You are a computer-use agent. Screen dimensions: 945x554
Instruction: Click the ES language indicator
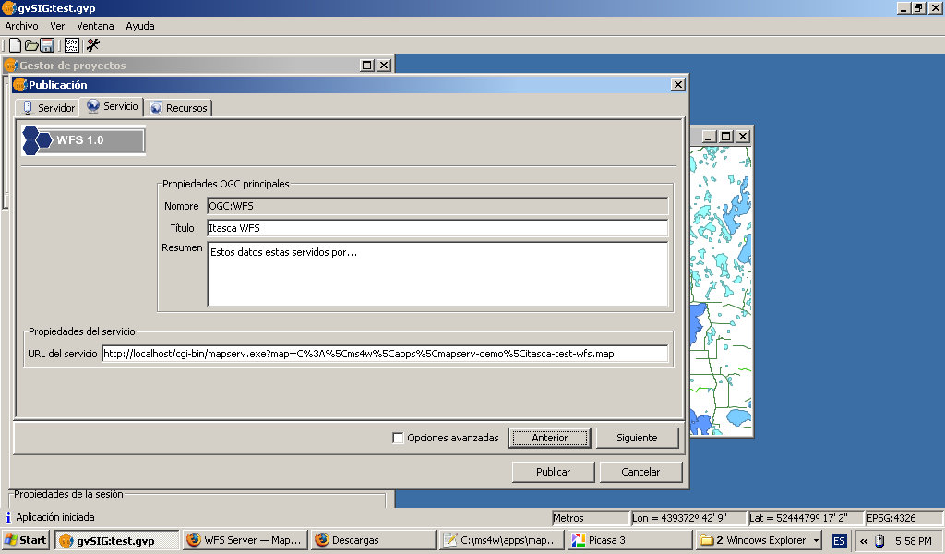(839, 540)
